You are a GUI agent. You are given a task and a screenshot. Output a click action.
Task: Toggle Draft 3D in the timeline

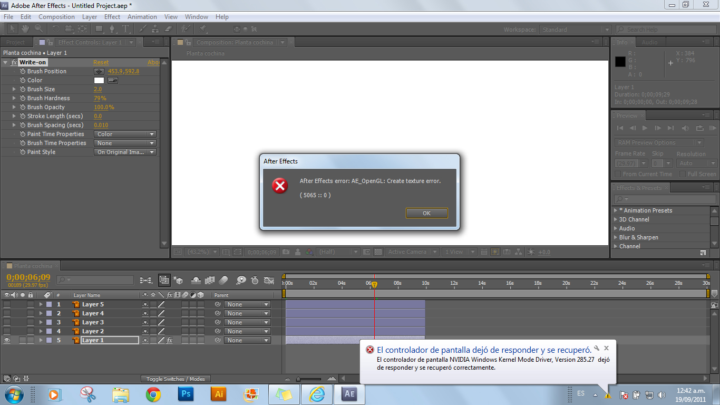[178, 280]
